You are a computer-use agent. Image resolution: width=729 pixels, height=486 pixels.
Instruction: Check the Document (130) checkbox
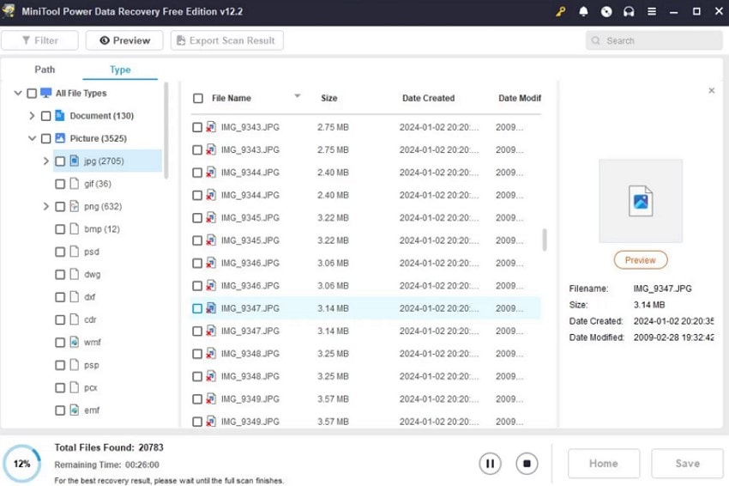click(46, 116)
